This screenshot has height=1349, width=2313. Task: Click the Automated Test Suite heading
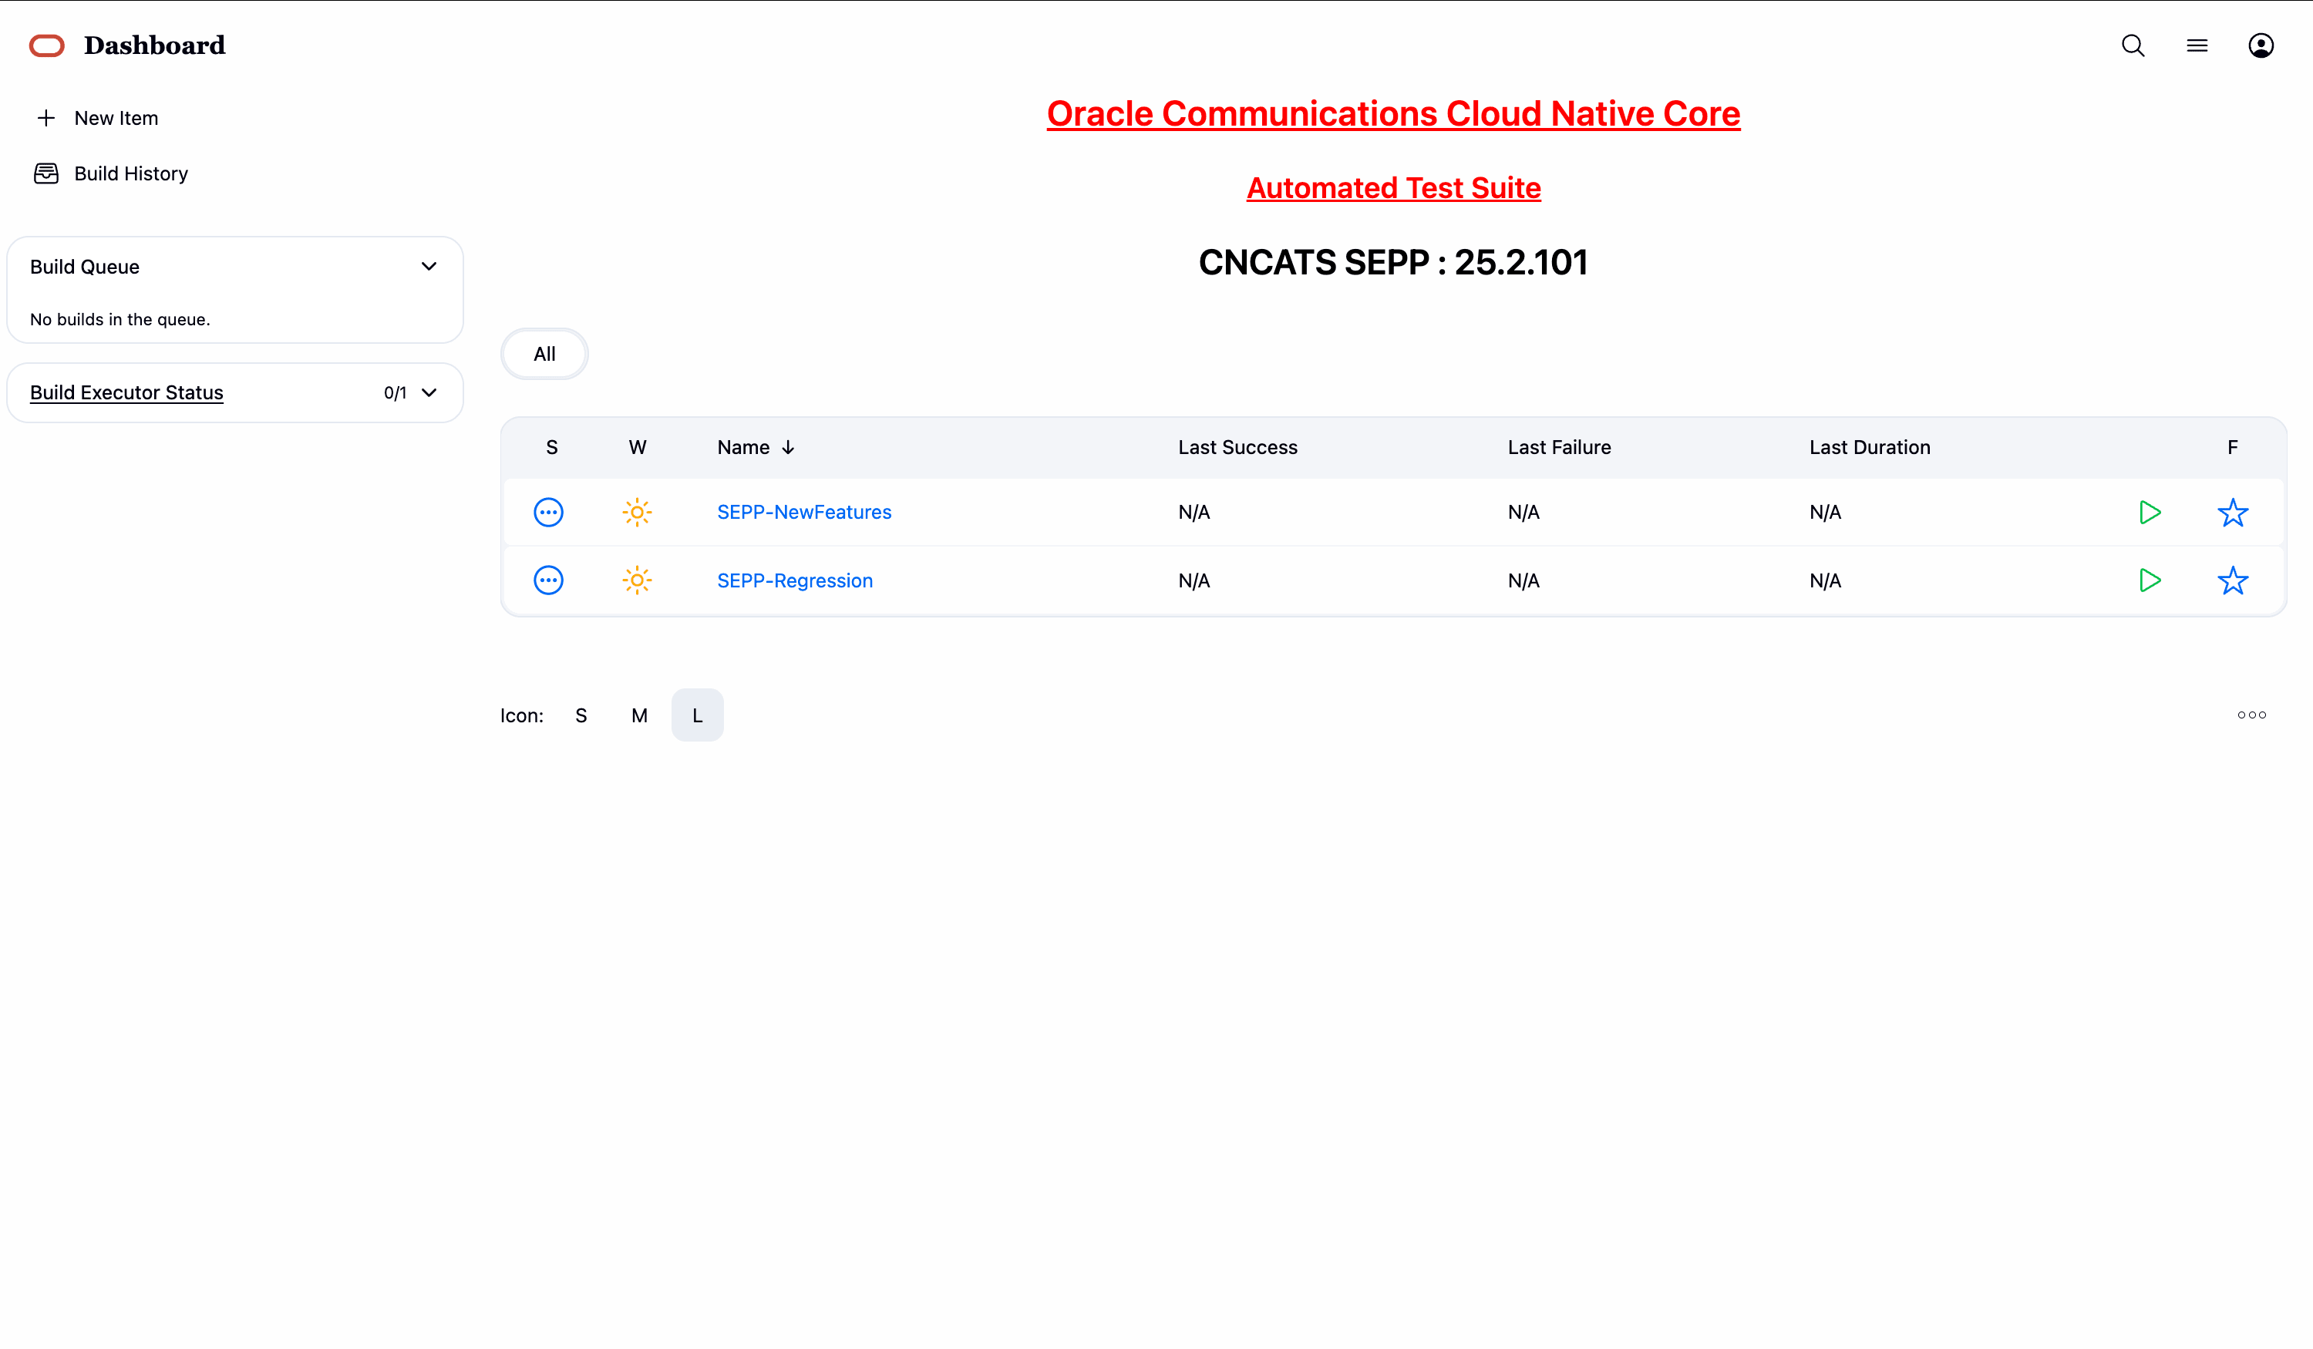(x=1393, y=188)
